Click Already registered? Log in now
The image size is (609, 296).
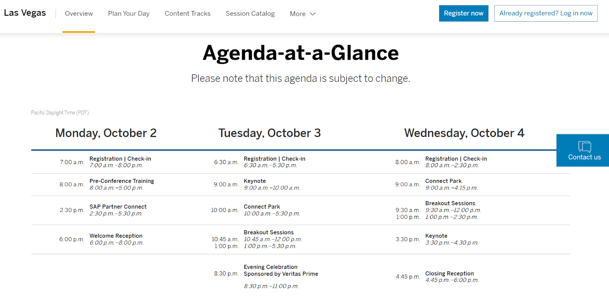coord(545,13)
